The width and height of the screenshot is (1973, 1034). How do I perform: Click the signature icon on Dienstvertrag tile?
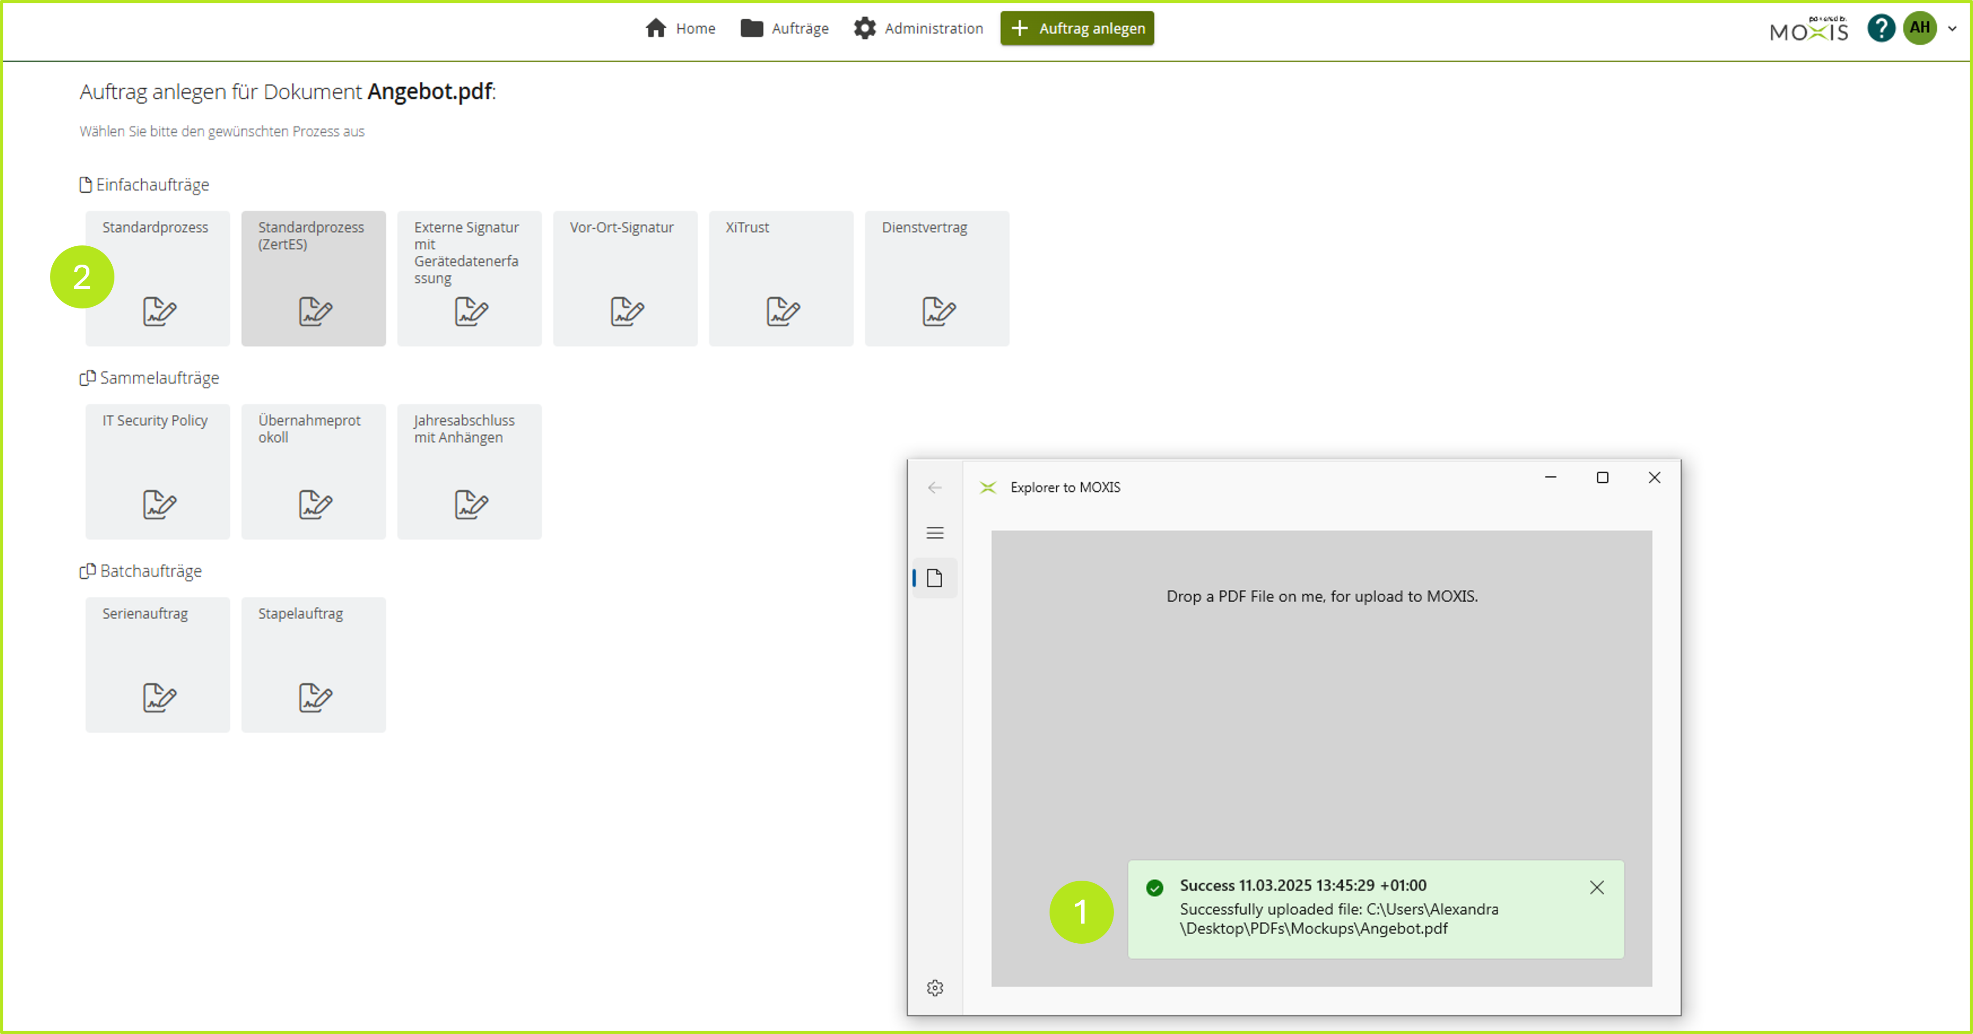point(938,311)
